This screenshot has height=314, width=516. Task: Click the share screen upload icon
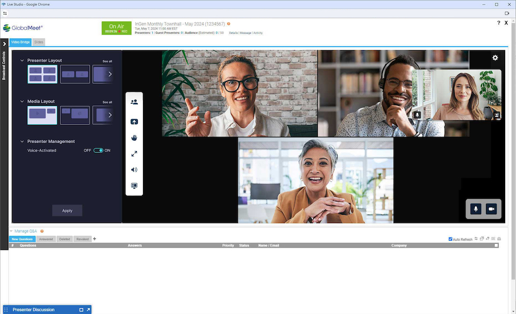(x=134, y=122)
